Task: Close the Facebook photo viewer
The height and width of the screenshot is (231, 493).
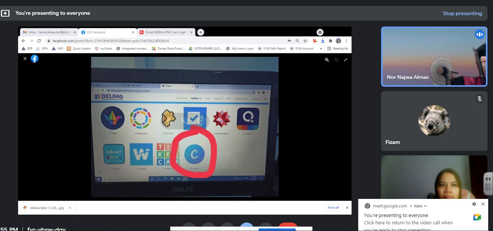Action: point(25,58)
